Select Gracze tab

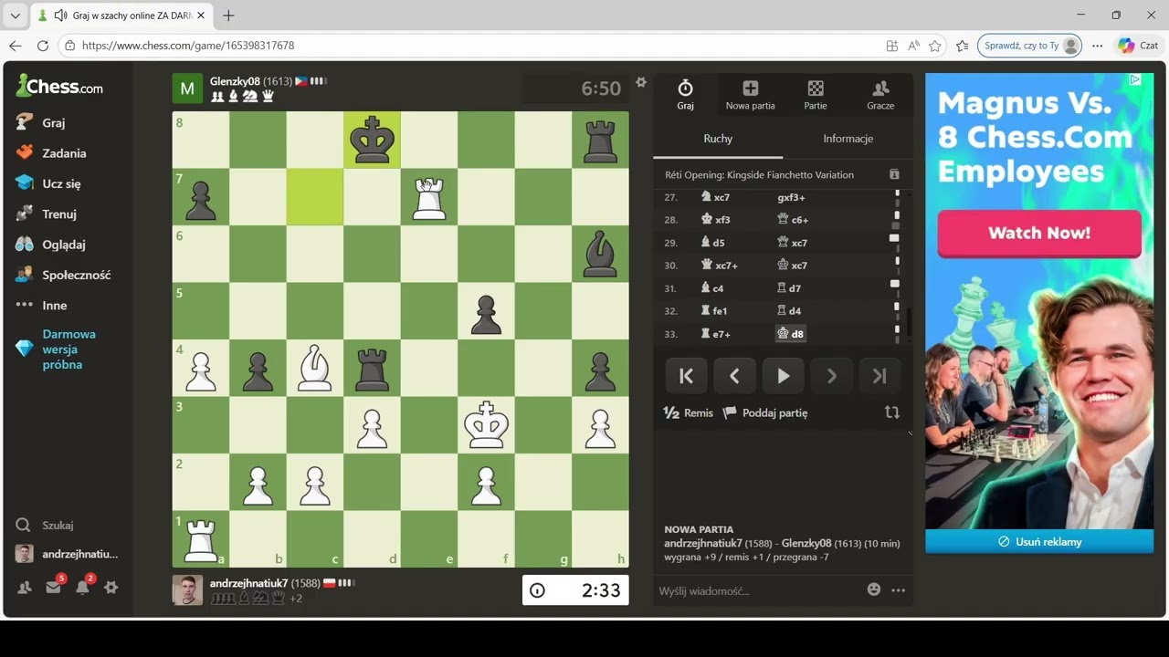coord(880,95)
